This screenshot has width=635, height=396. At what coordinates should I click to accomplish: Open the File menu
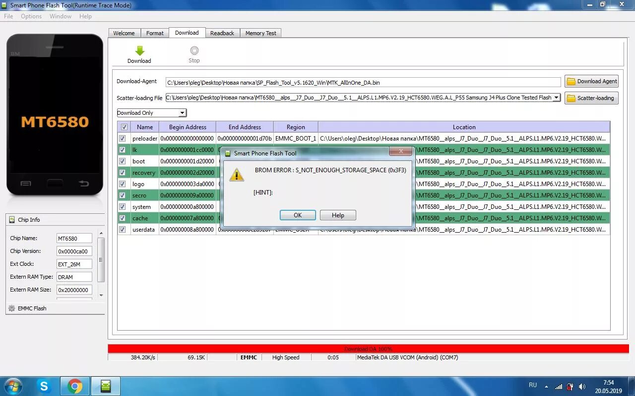8,16
